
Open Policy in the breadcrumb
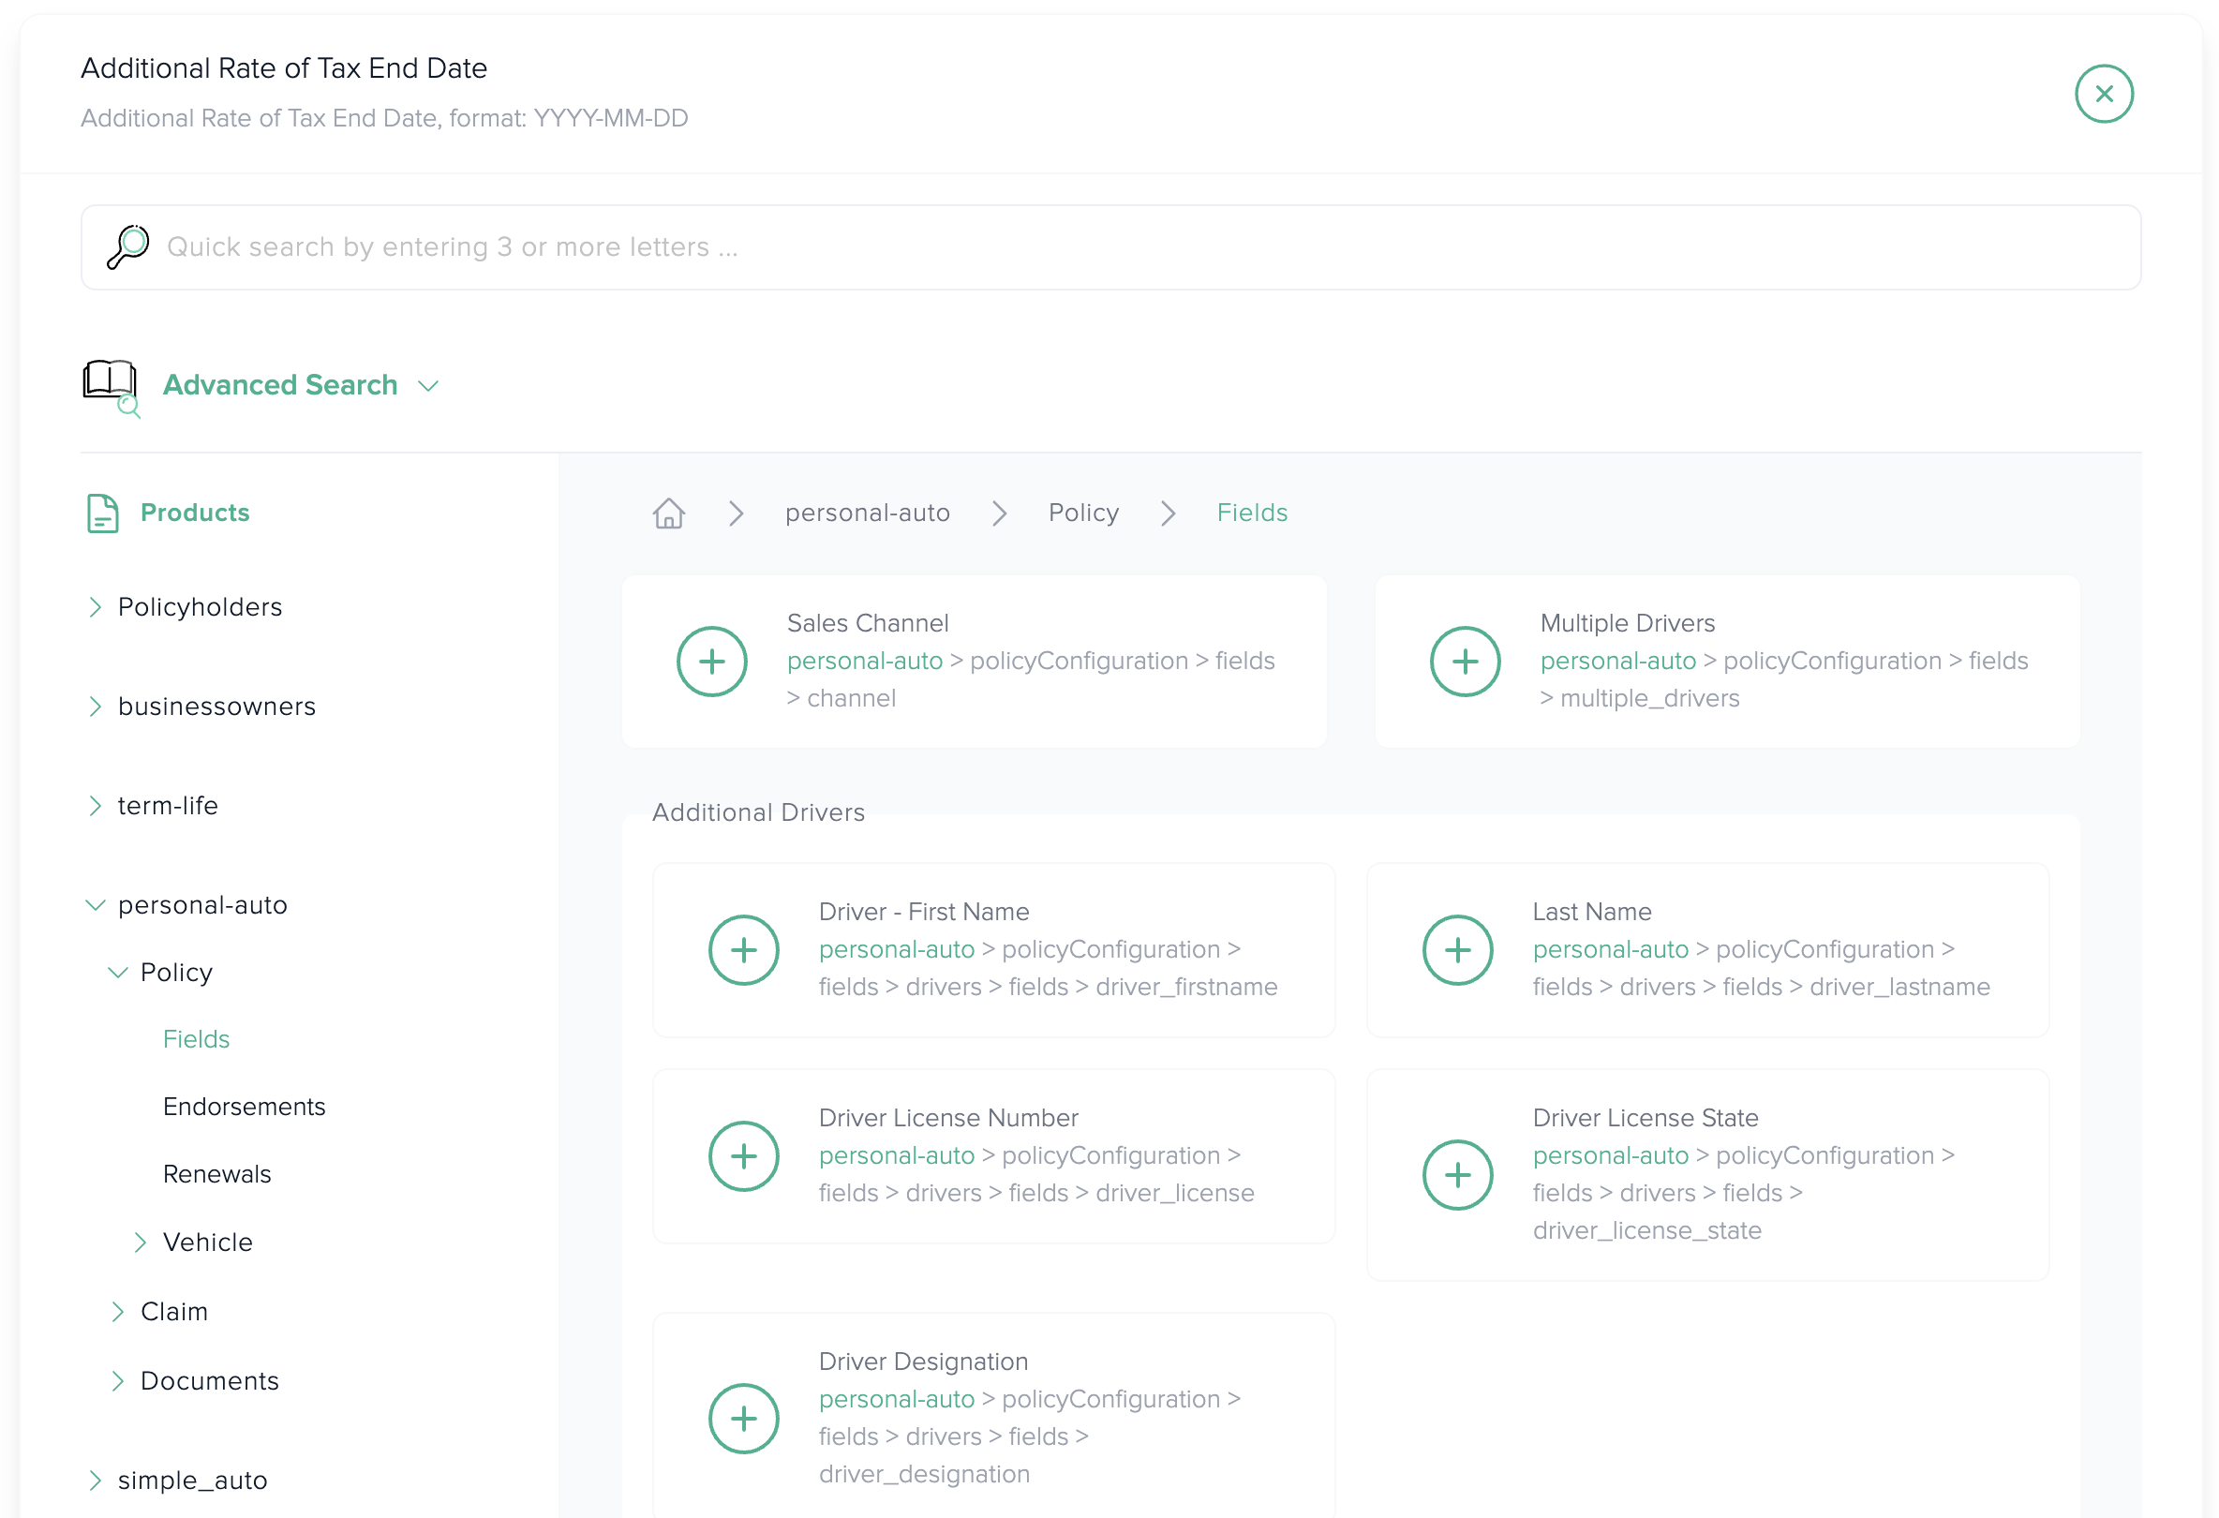[x=1082, y=513]
